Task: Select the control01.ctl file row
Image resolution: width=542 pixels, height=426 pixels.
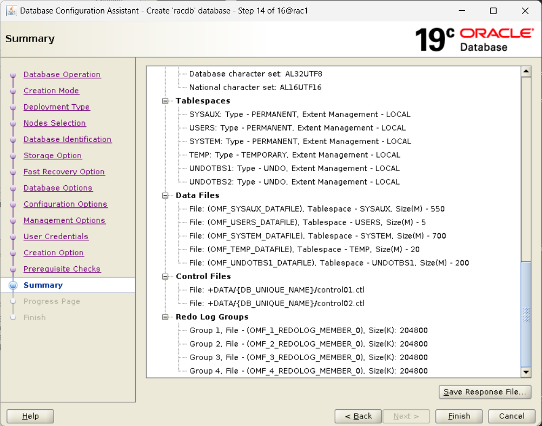Action: coord(276,290)
